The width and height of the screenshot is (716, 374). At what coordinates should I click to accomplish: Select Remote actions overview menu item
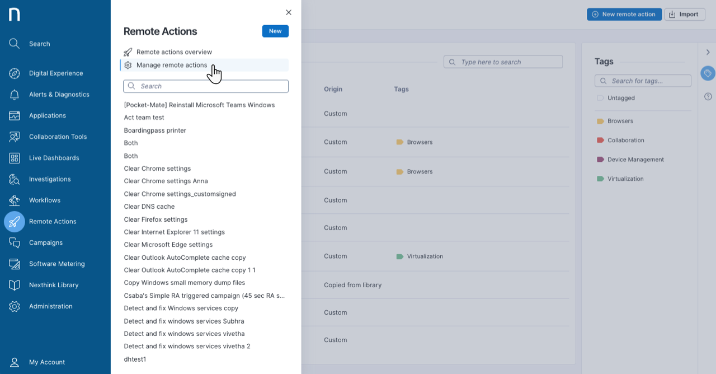pyautogui.click(x=174, y=52)
